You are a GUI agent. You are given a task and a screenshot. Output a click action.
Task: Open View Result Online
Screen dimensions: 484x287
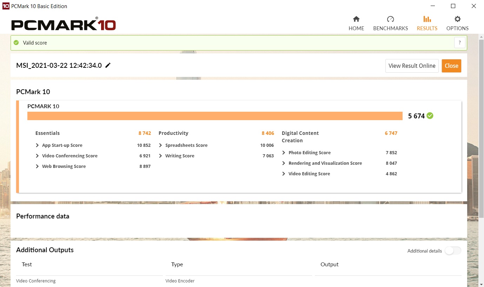click(412, 66)
